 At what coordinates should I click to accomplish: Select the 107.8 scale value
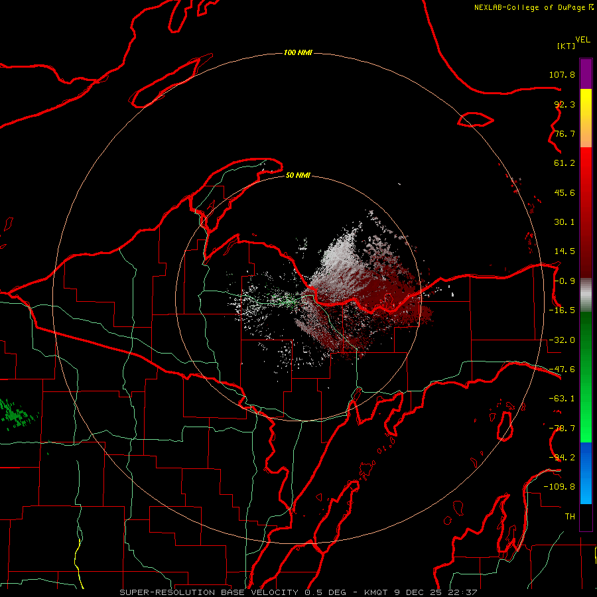click(562, 74)
